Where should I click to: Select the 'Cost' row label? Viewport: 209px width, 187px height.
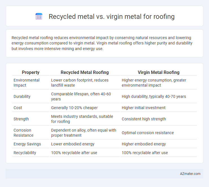[x=18, y=108]
